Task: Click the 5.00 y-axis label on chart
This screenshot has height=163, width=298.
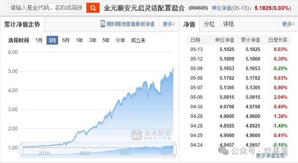Action: 13,71
